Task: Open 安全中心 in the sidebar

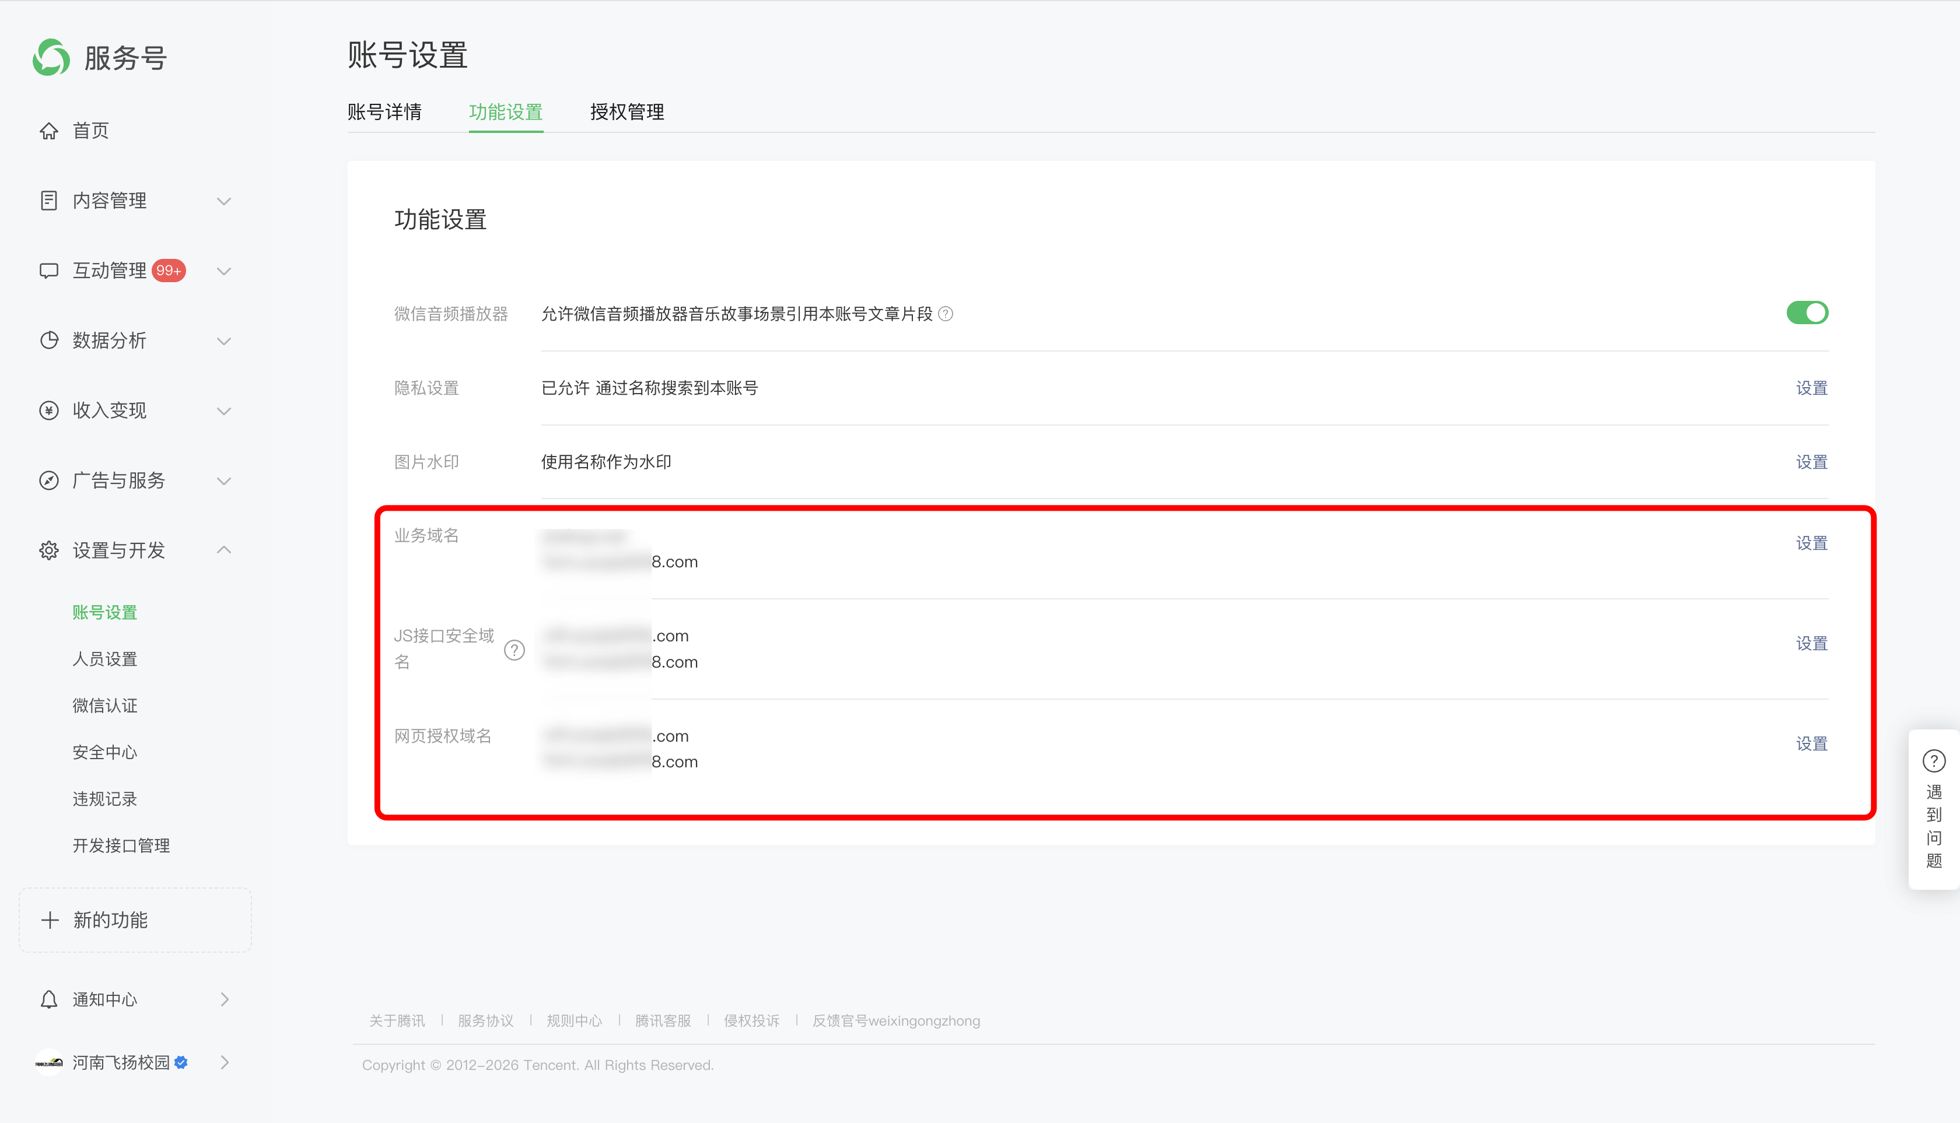Action: 105,753
